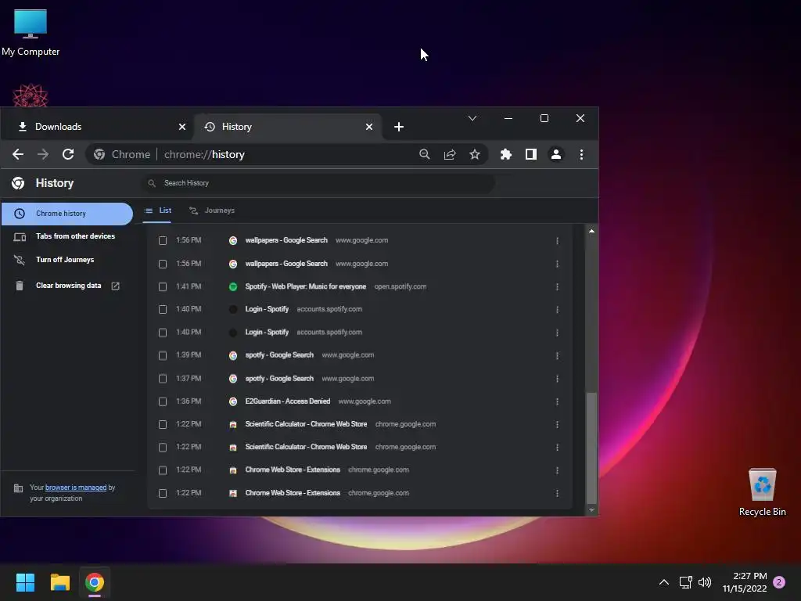801x601 pixels.
Task: Open the Extensions puzzle icon
Action: point(506,154)
